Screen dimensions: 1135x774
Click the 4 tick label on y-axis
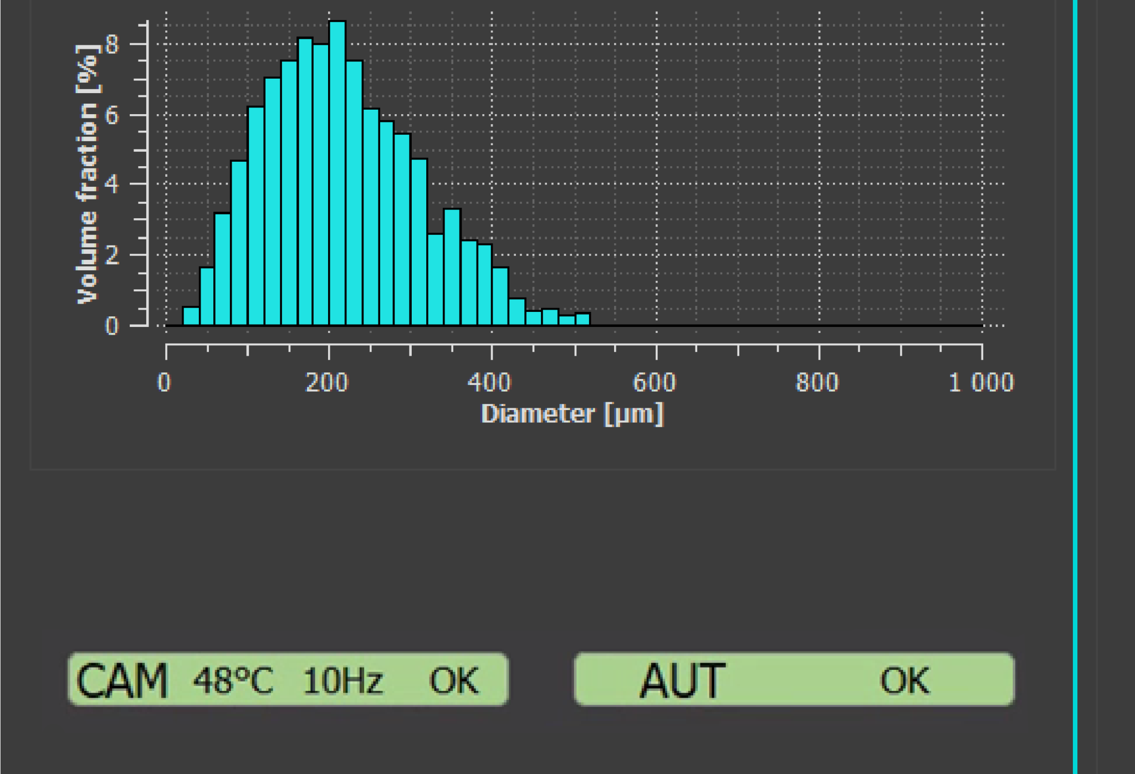(113, 184)
